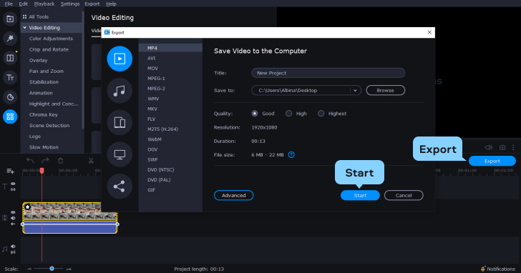Viewport: 521px width, 273px height.
Task: Click the file size help question icon
Action: point(291,155)
